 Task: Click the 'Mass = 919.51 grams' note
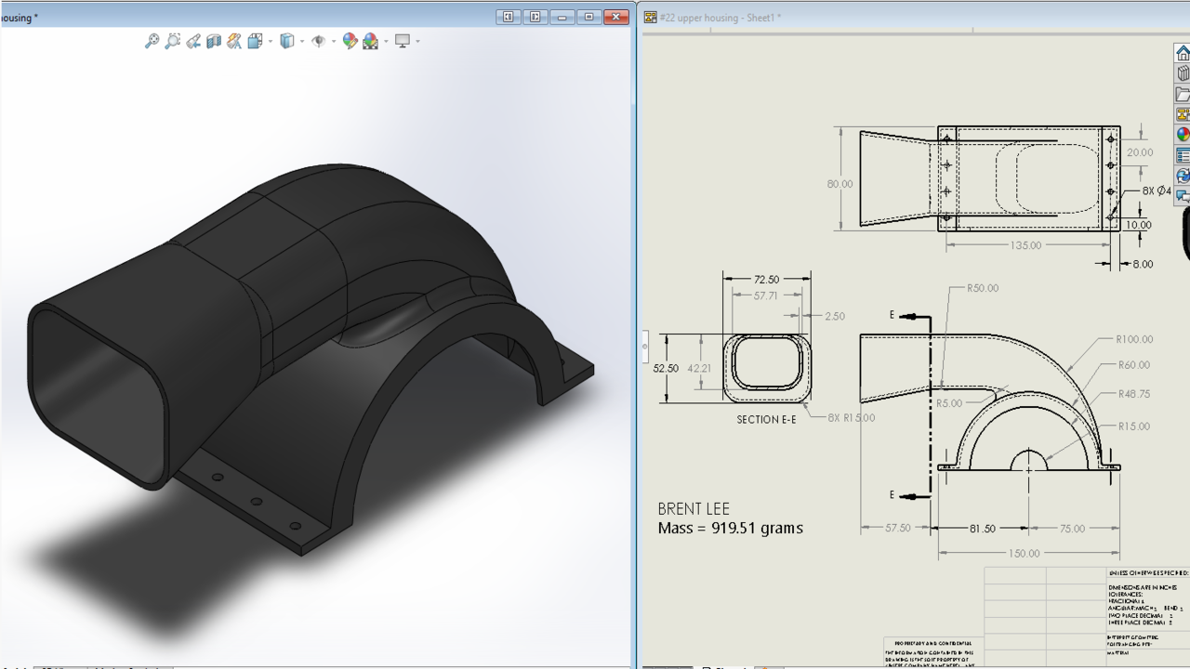click(730, 528)
